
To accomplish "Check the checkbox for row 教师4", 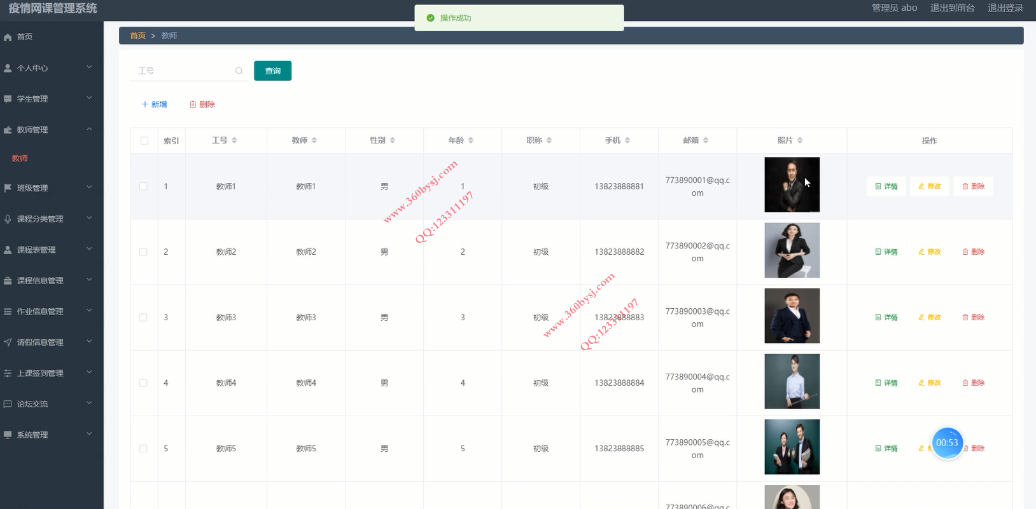I will (143, 383).
